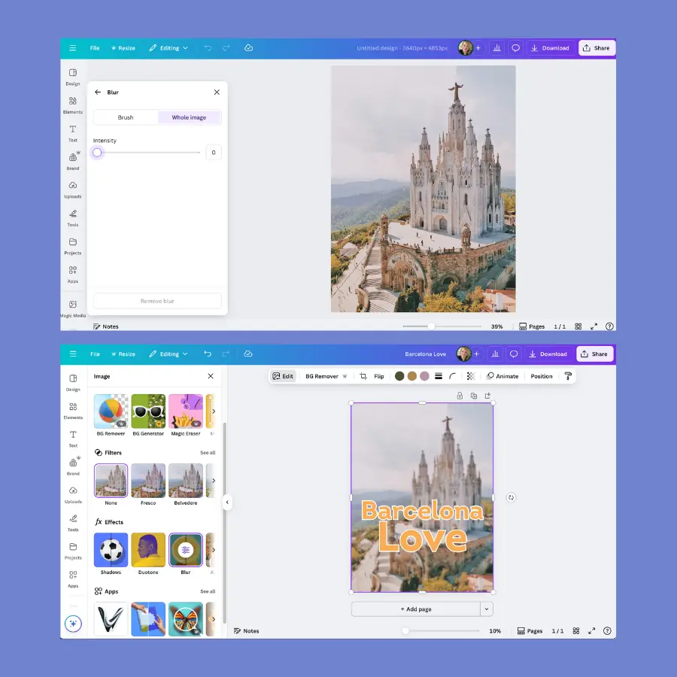Select Brush mode in Blur panel

tap(126, 117)
